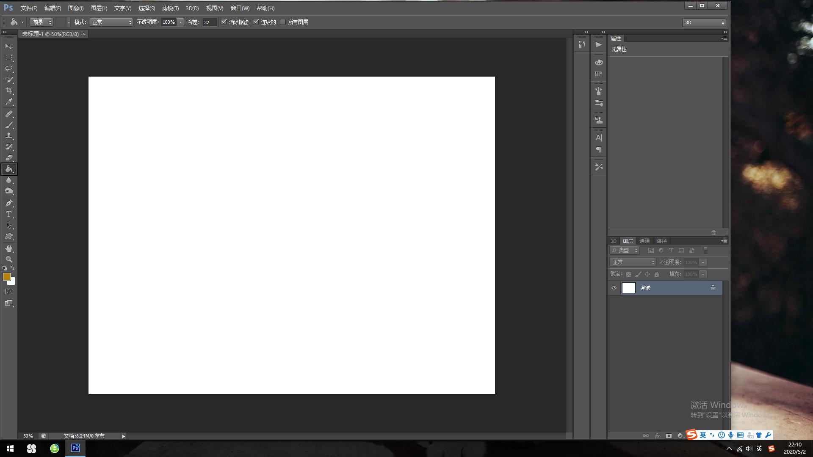The height and width of the screenshot is (457, 813).
Task: Select the Pen tool
Action: pos(9,203)
